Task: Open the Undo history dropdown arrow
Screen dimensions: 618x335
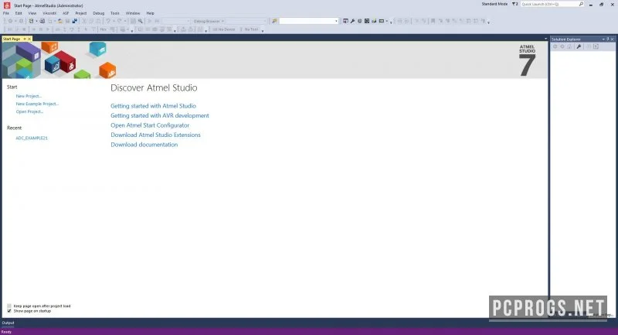Action: tap(114, 21)
